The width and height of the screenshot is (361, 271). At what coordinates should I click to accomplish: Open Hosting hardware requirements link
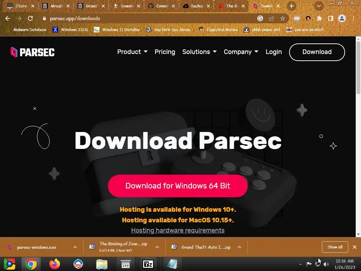coord(178,230)
